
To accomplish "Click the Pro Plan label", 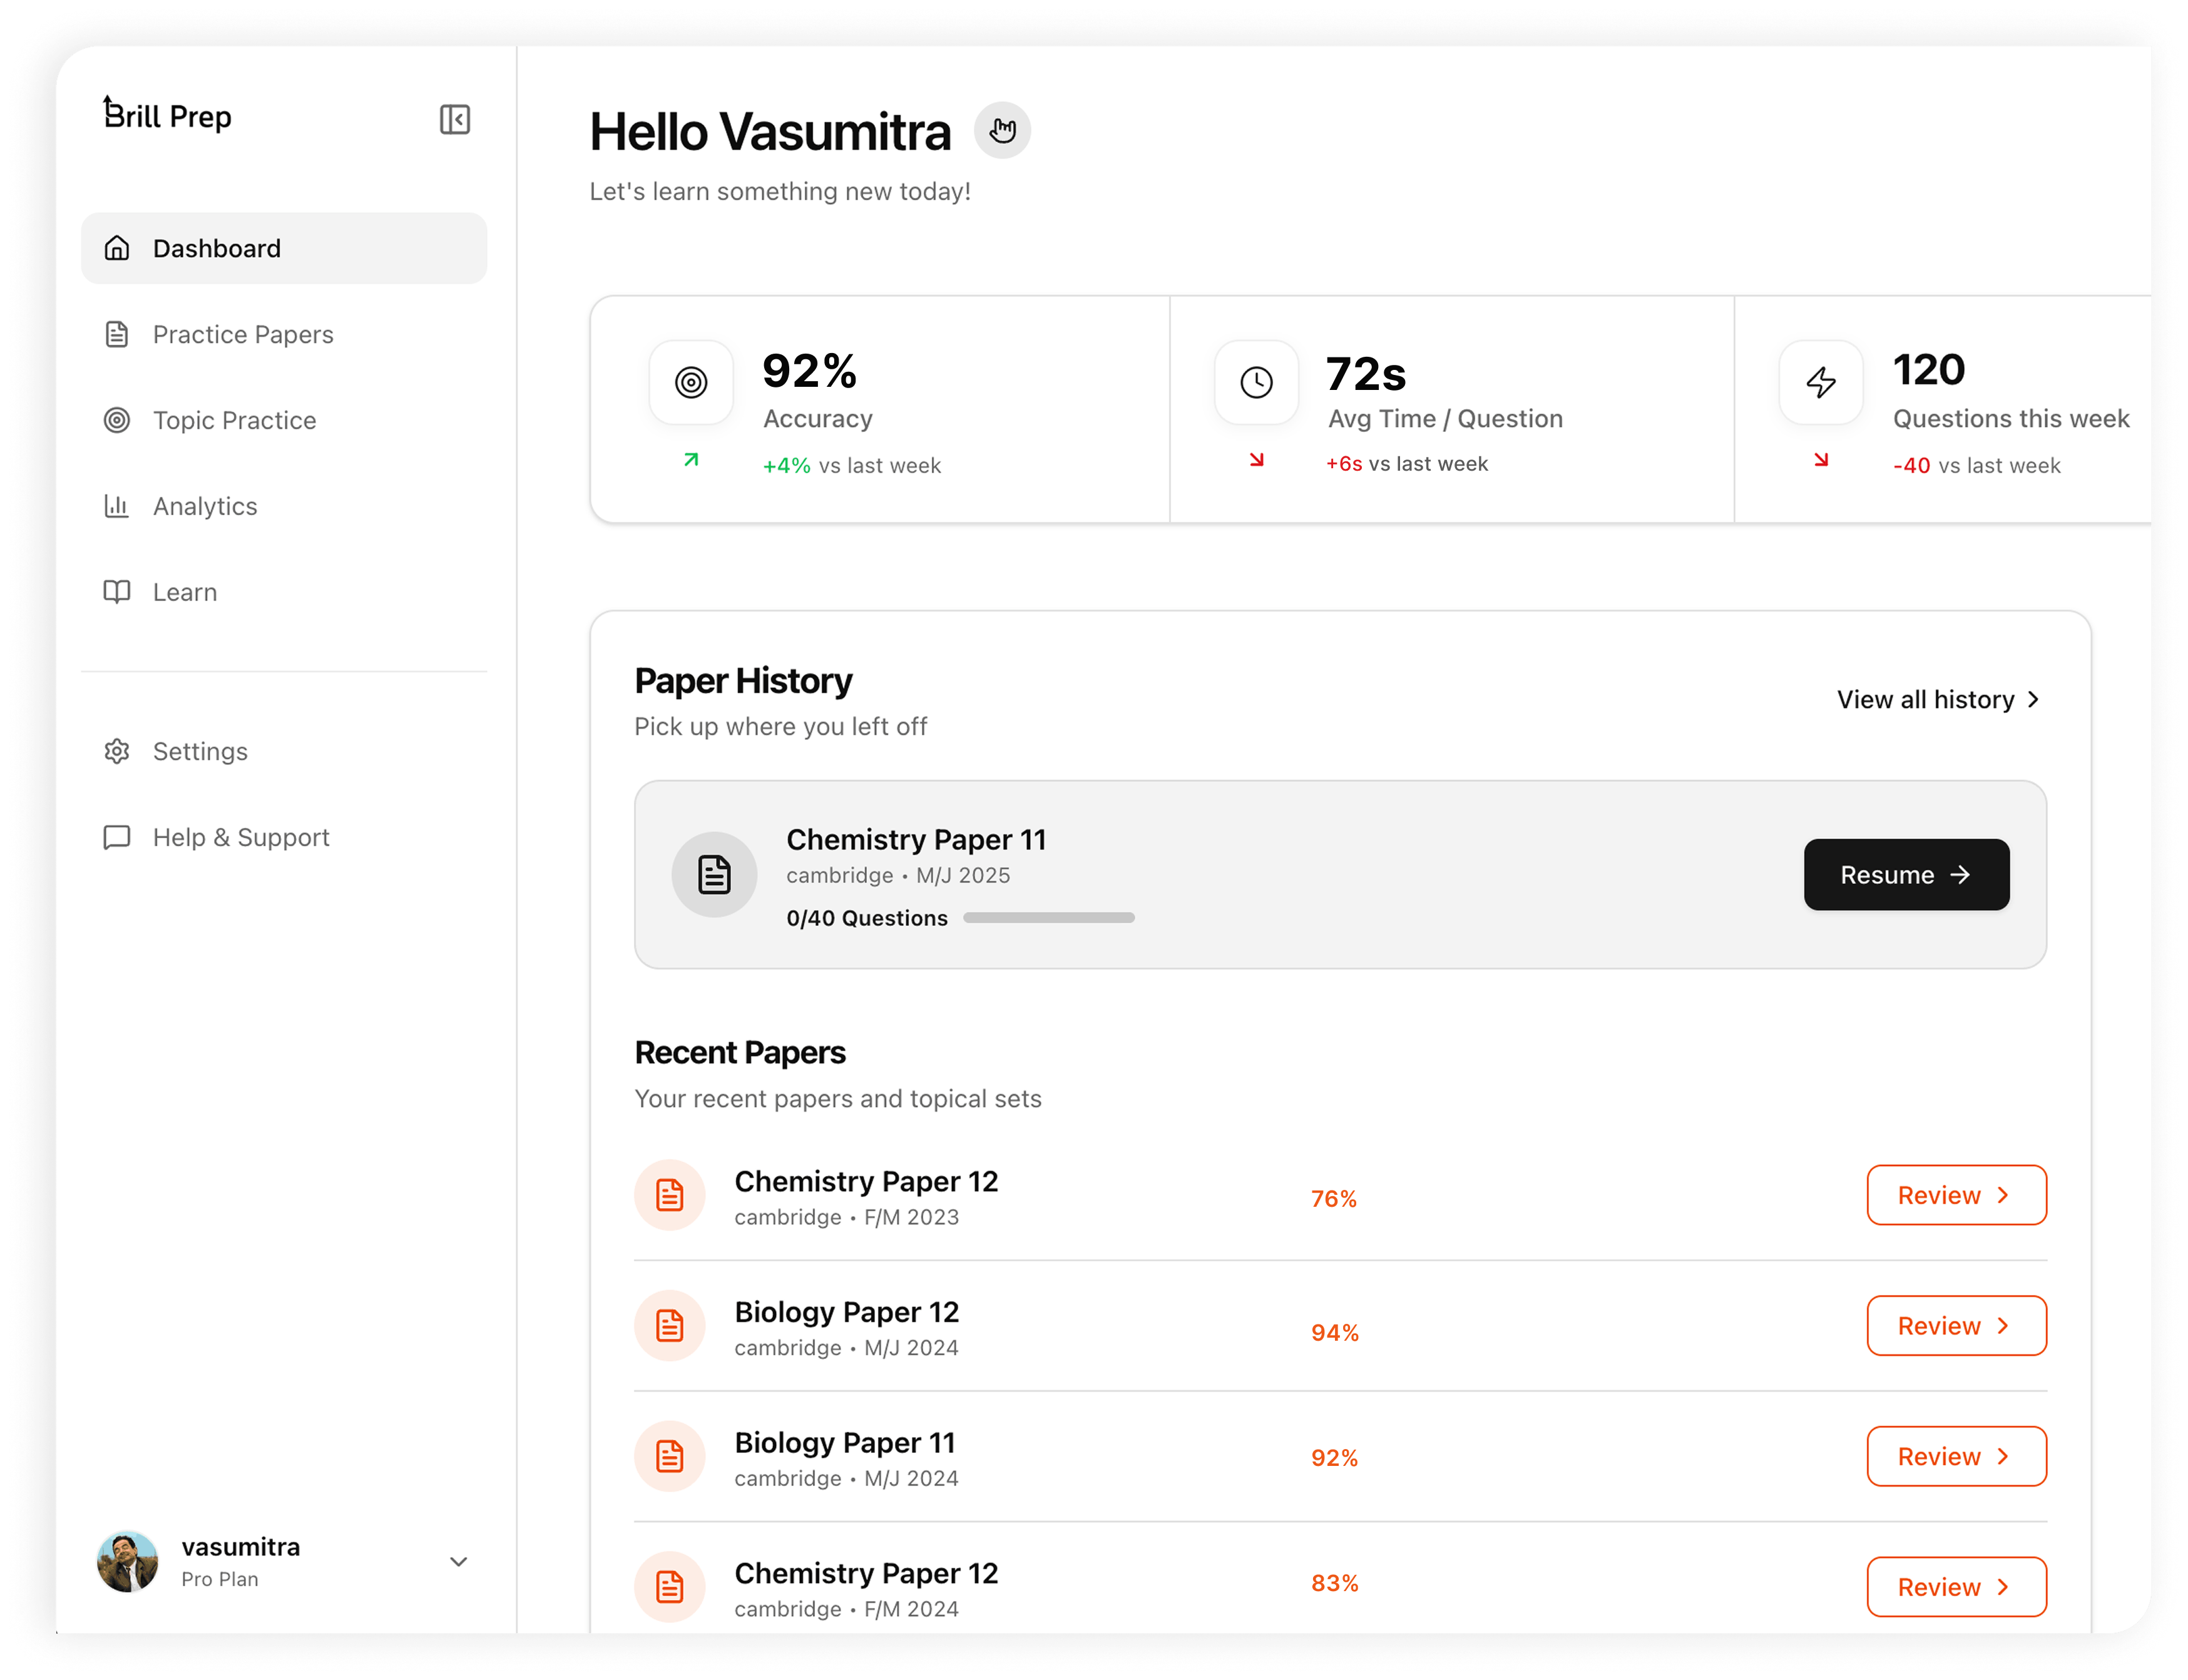I will click(x=220, y=1579).
